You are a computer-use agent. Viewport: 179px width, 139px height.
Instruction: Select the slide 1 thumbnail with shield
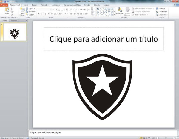click(14, 32)
